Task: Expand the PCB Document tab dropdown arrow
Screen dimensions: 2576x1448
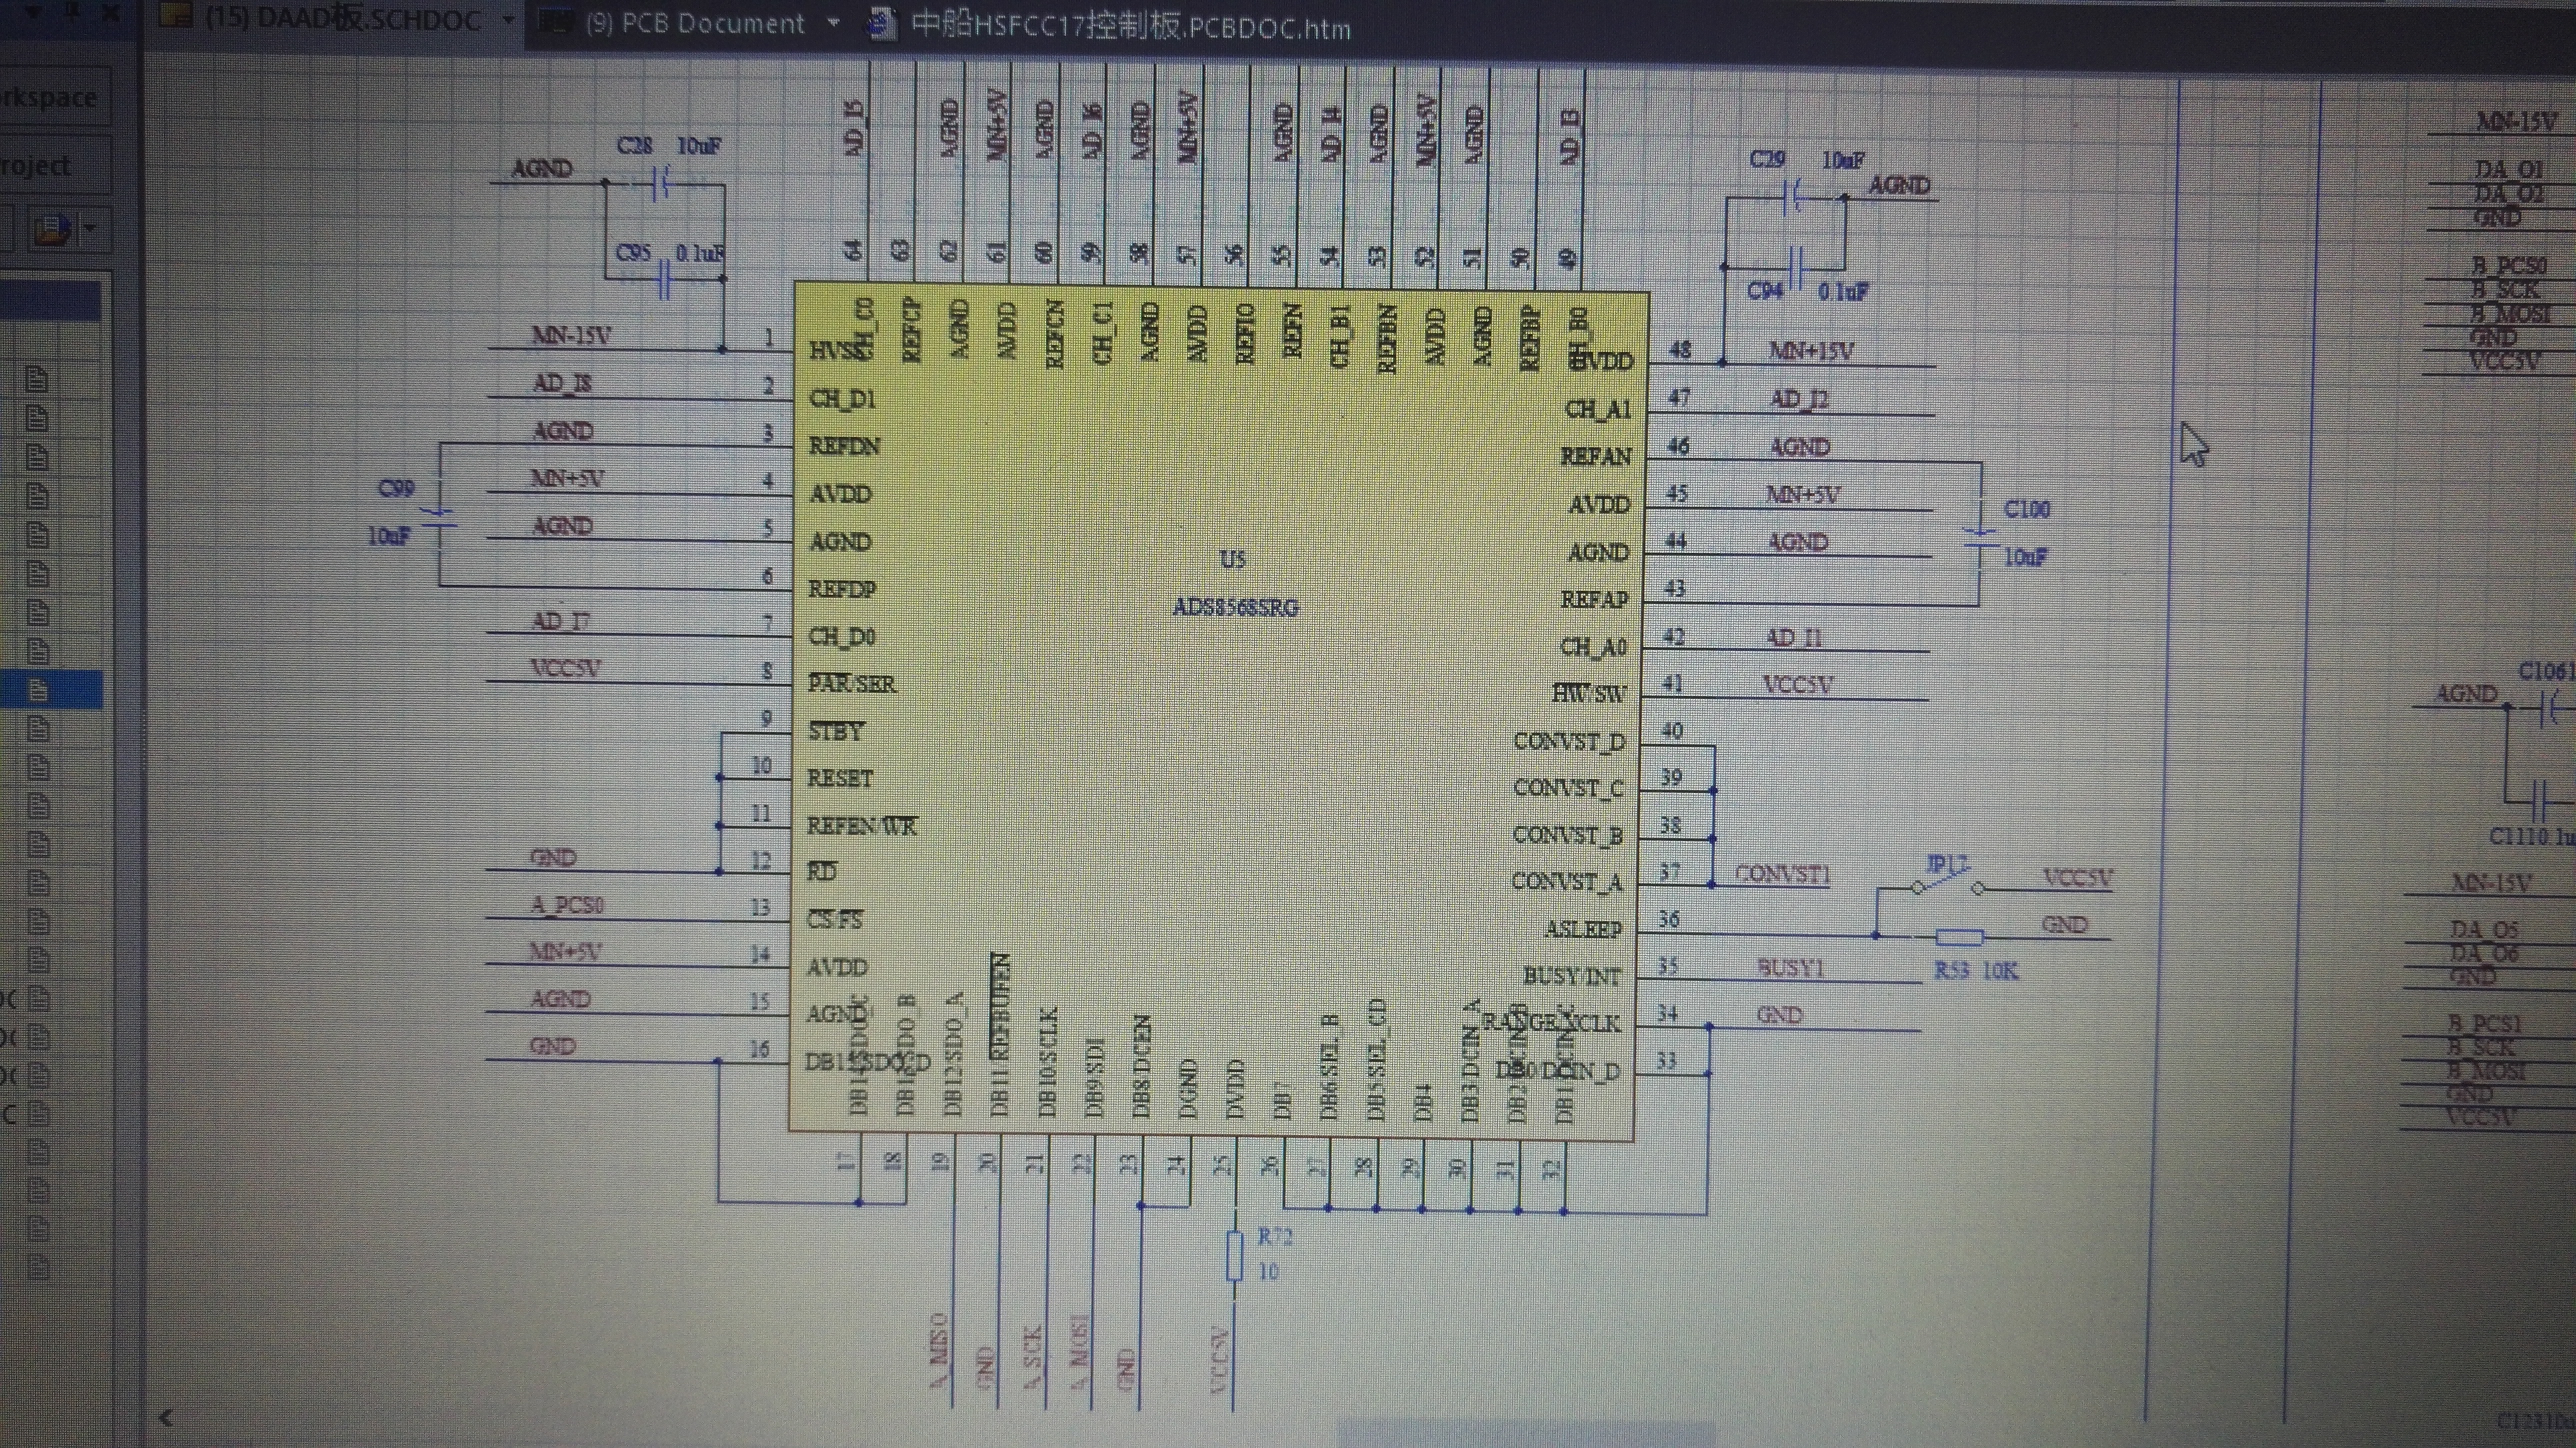Action: point(833,23)
